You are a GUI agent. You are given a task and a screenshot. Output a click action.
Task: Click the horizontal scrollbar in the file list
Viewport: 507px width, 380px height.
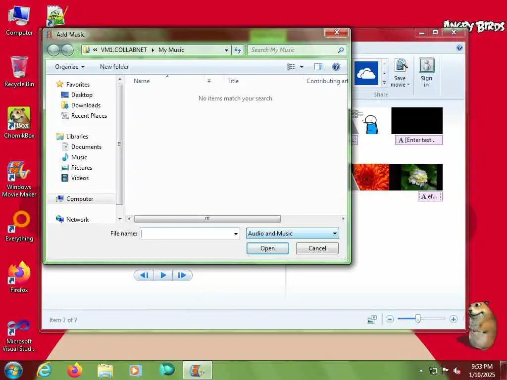click(x=207, y=219)
